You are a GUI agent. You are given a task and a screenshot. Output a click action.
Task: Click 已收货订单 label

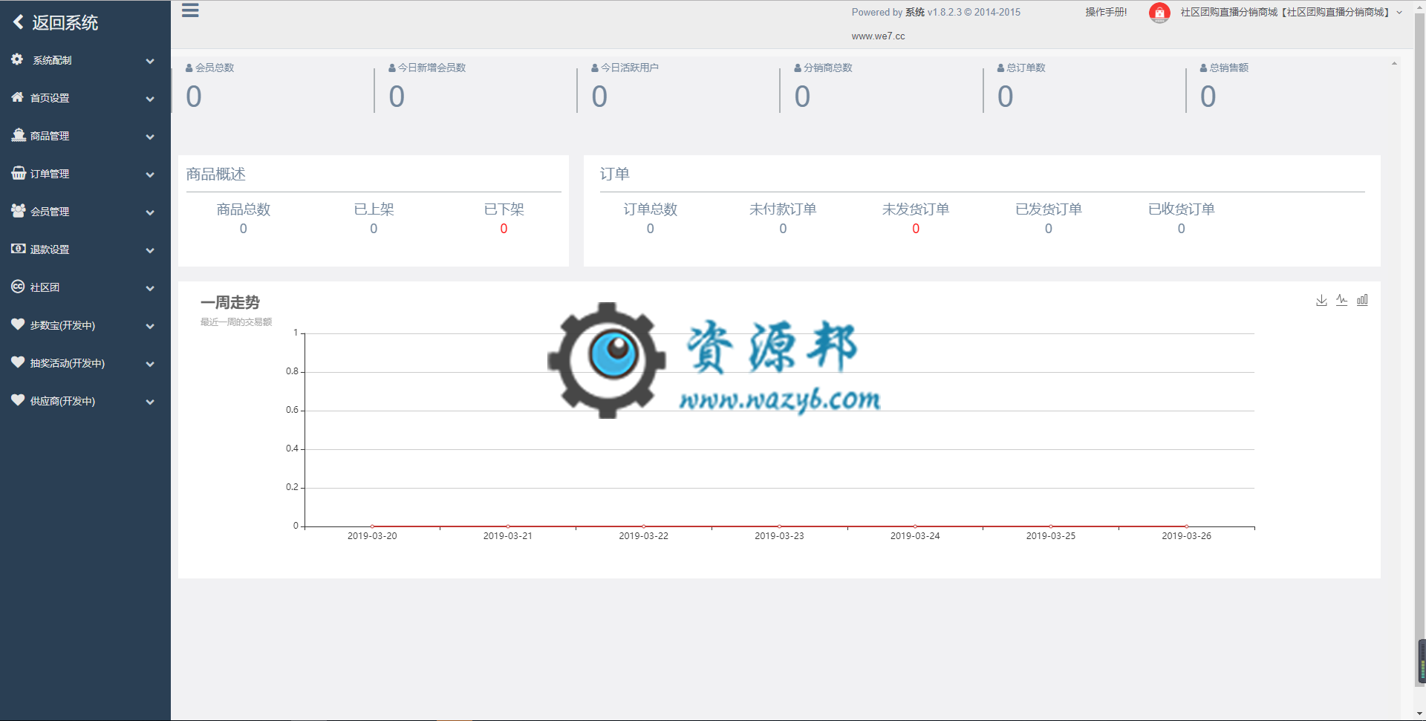(1182, 209)
